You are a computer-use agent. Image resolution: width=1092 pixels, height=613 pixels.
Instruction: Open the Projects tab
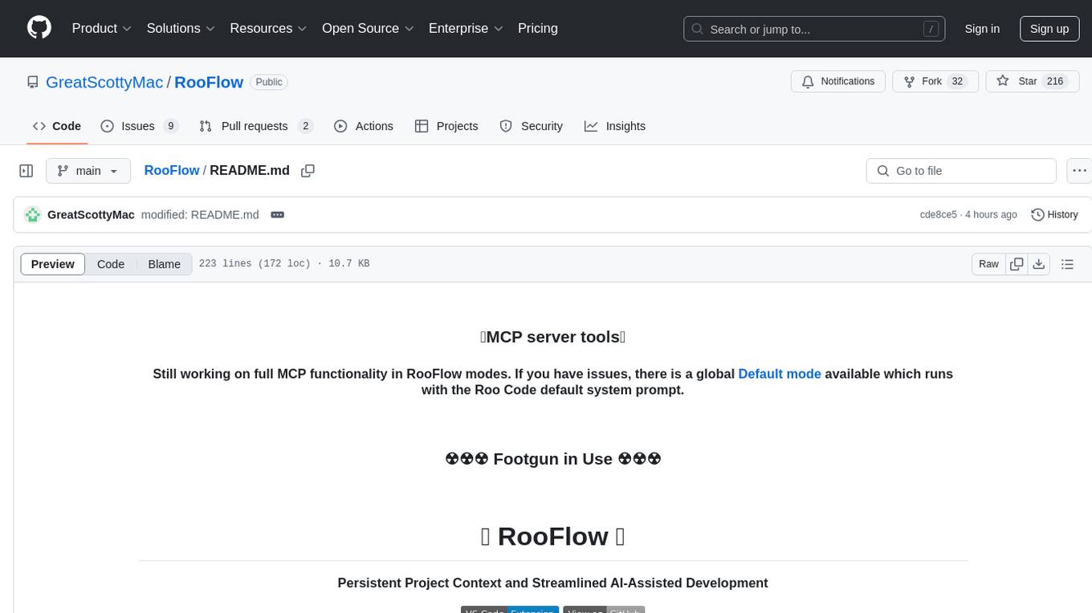point(446,126)
